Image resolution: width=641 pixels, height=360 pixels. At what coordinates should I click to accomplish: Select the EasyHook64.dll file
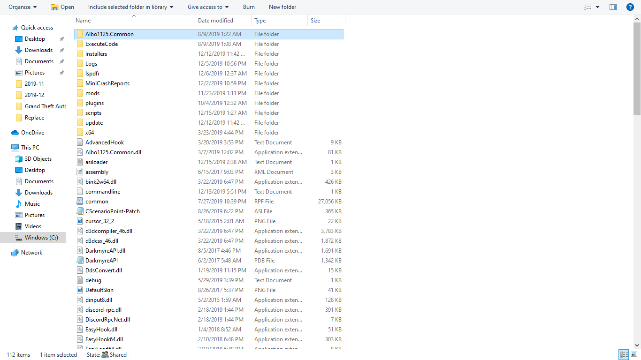pos(104,339)
